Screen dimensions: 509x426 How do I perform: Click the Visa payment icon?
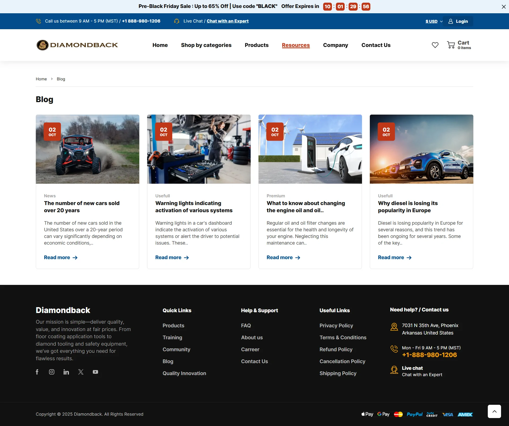447,415
